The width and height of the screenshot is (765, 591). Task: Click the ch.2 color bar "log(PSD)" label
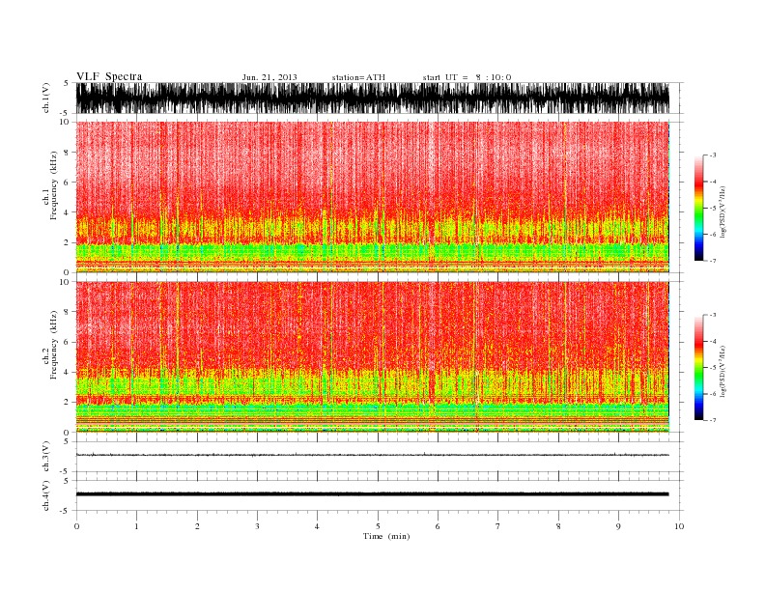coord(723,371)
